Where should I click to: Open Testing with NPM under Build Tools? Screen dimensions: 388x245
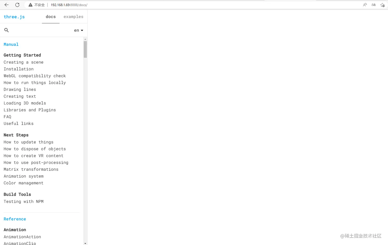click(x=23, y=201)
